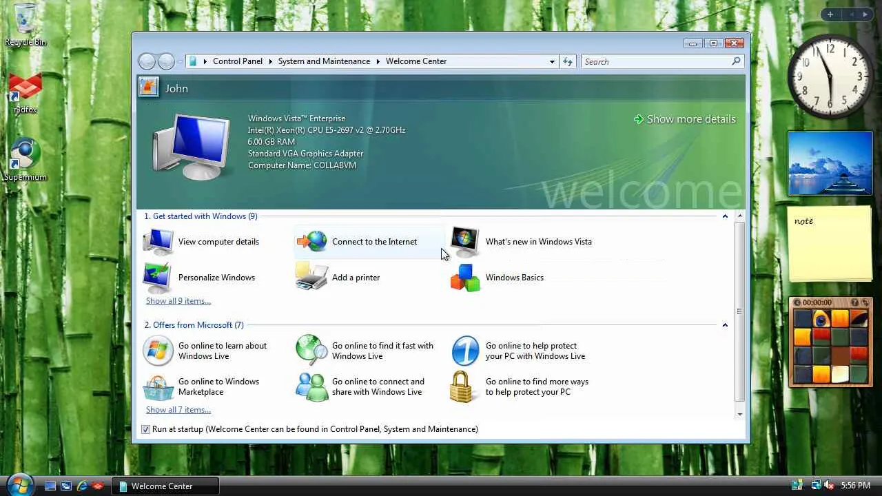The width and height of the screenshot is (882, 496).
Task: Click the taskbar clock showing 5:56 PM
Action: 855,486
